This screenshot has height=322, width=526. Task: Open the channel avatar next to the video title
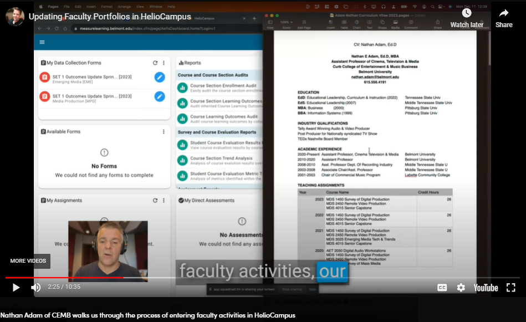[x=15, y=17]
